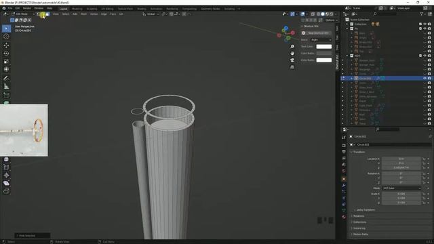Open the Tool properties tab icon
This screenshot has width=434, height=244.
tap(344, 137)
